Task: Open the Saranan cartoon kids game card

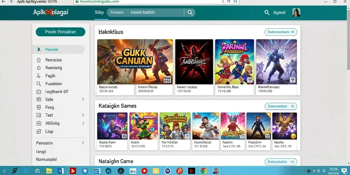Action: 234,62
